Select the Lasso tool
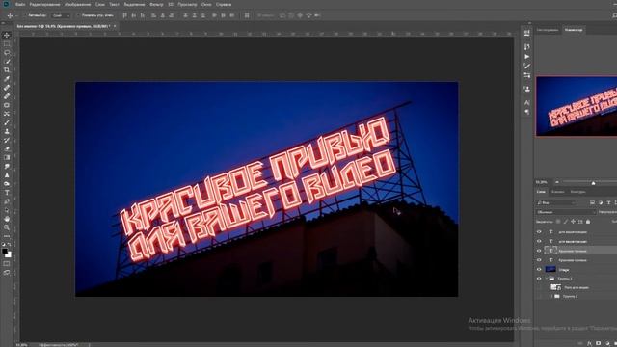Image resolution: width=617 pixels, height=347 pixels. [x=7, y=52]
